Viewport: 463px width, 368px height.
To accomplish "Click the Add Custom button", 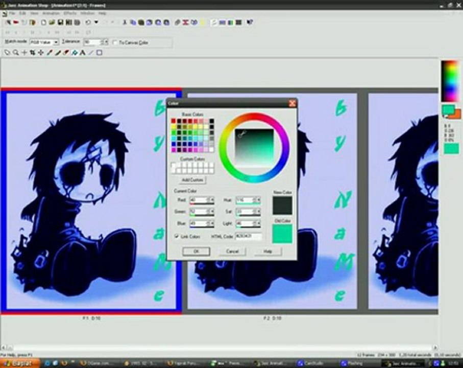I will [x=192, y=180].
